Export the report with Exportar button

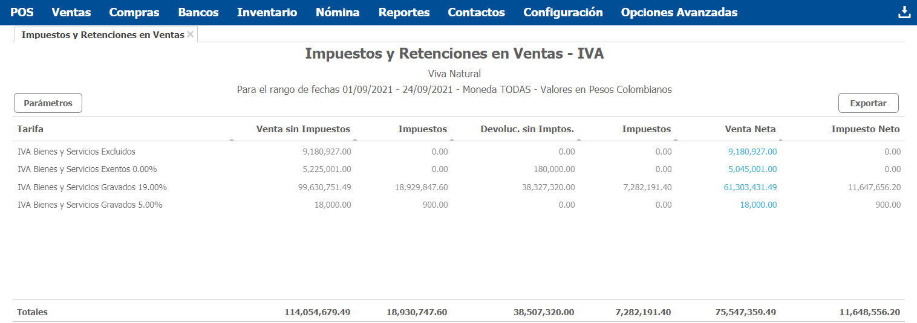pos(868,103)
